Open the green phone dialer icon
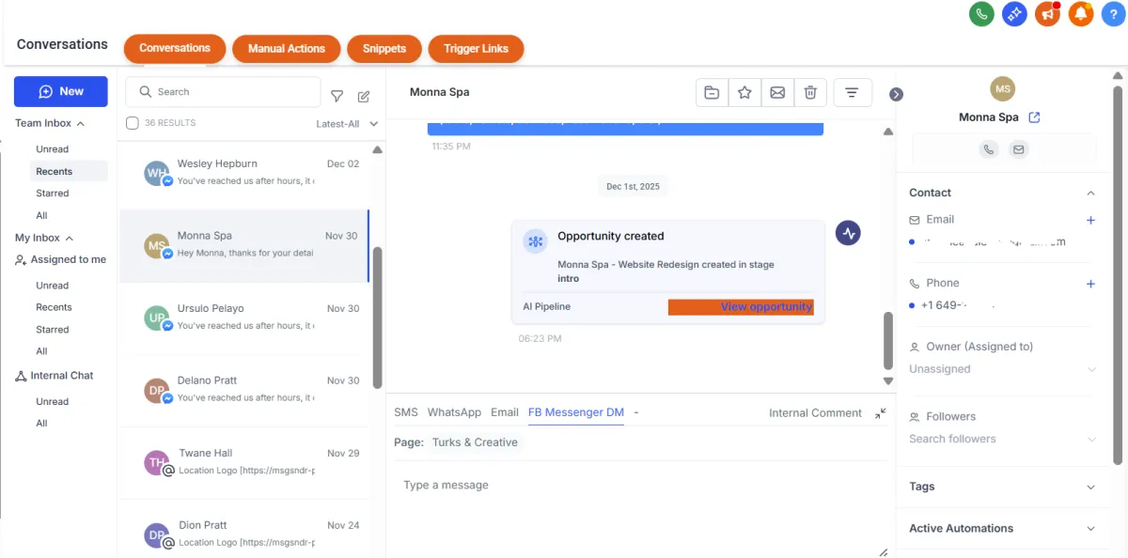This screenshot has width=1128, height=558. click(x=981, y=14)
